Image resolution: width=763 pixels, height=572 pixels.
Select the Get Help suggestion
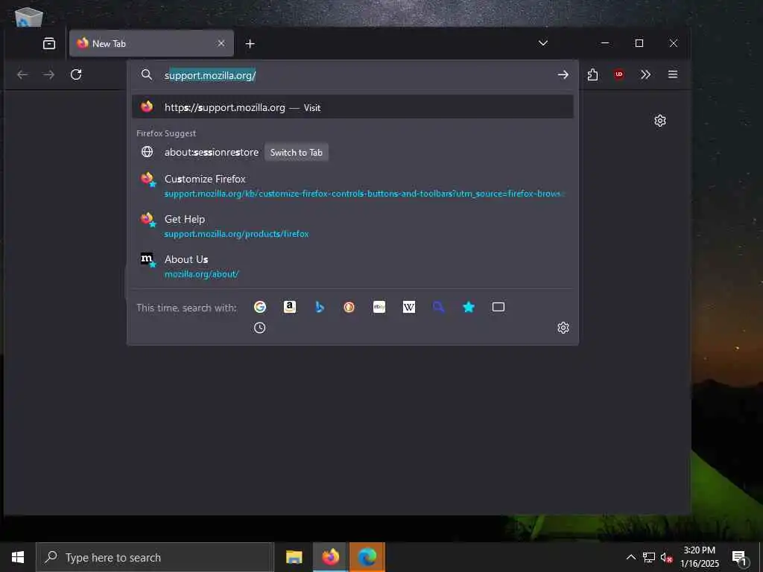point(352,226)
